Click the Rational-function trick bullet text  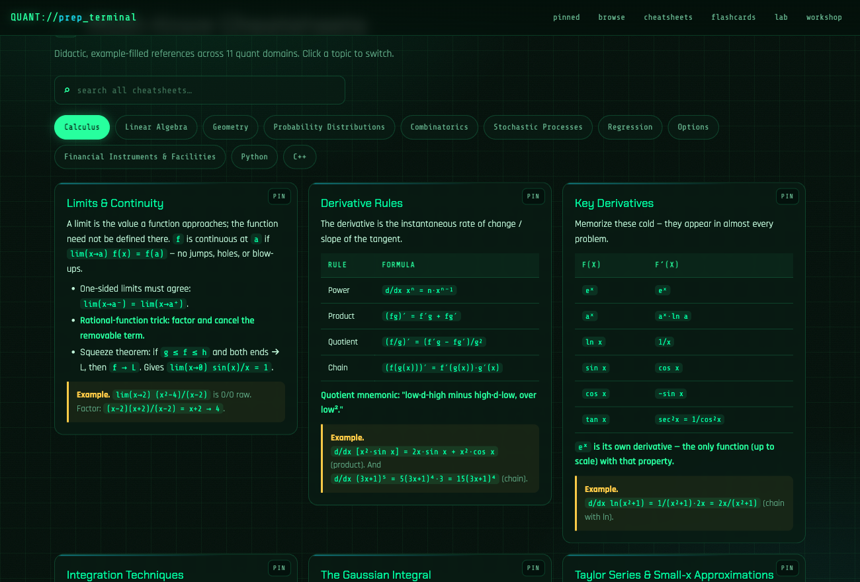(x=167, y=328)
